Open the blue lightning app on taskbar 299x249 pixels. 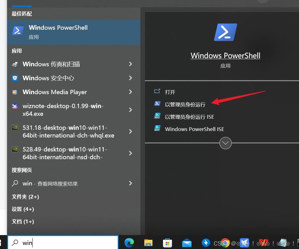tap(206, 243)
